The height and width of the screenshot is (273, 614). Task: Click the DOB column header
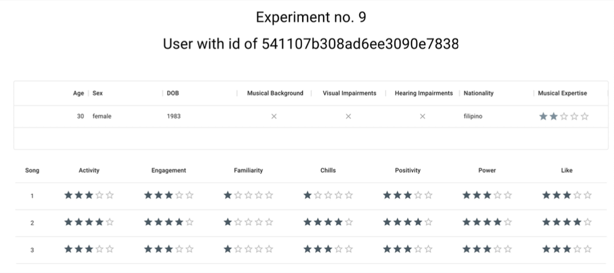coord(173,94)
